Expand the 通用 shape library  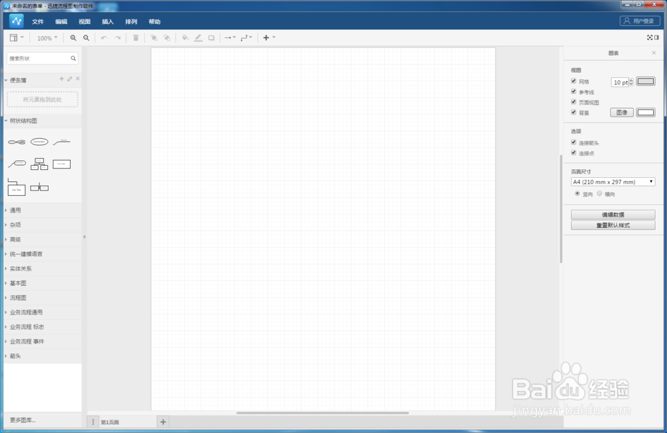click(x=43, y=211)
